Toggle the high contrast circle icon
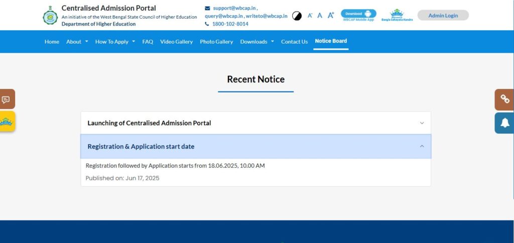 point(297,16)
